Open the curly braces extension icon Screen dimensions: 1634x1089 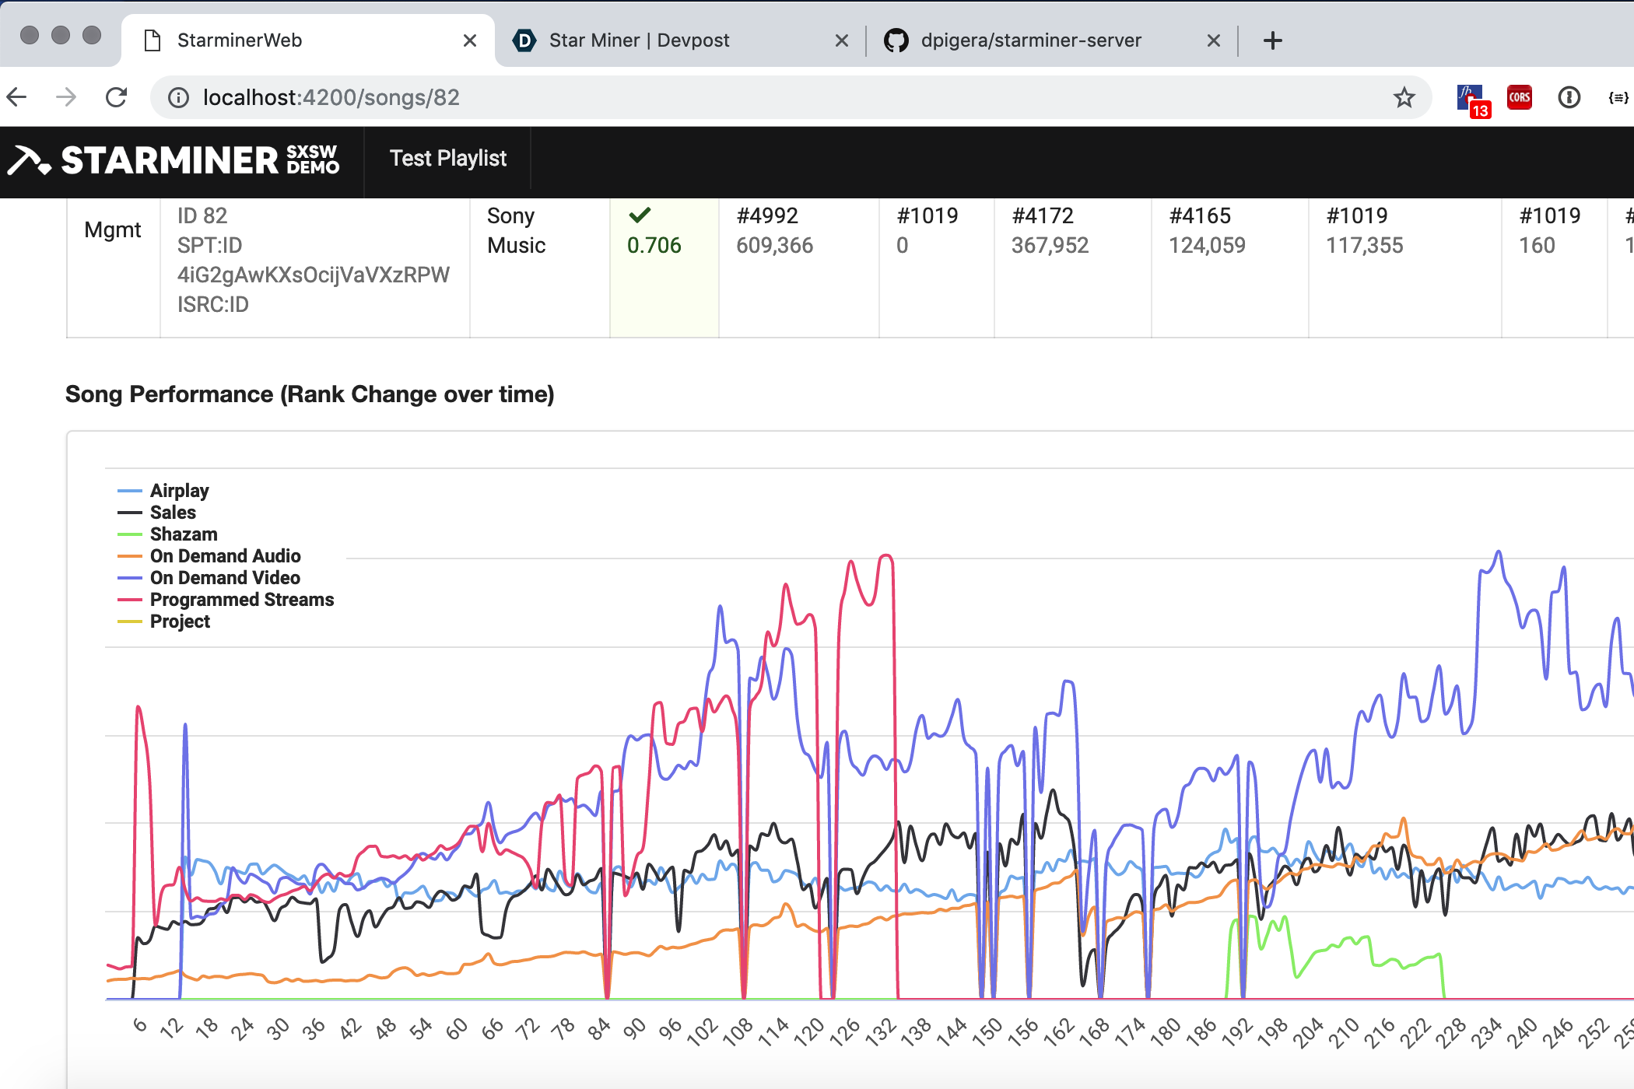(x=1618, y=97)
